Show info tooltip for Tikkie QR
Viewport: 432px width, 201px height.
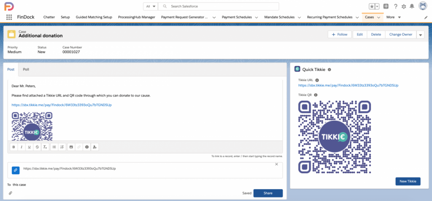(316, 95)
